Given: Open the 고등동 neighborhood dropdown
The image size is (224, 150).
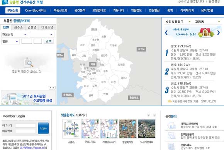Looking at the screenshot, I should coord(207,22).
